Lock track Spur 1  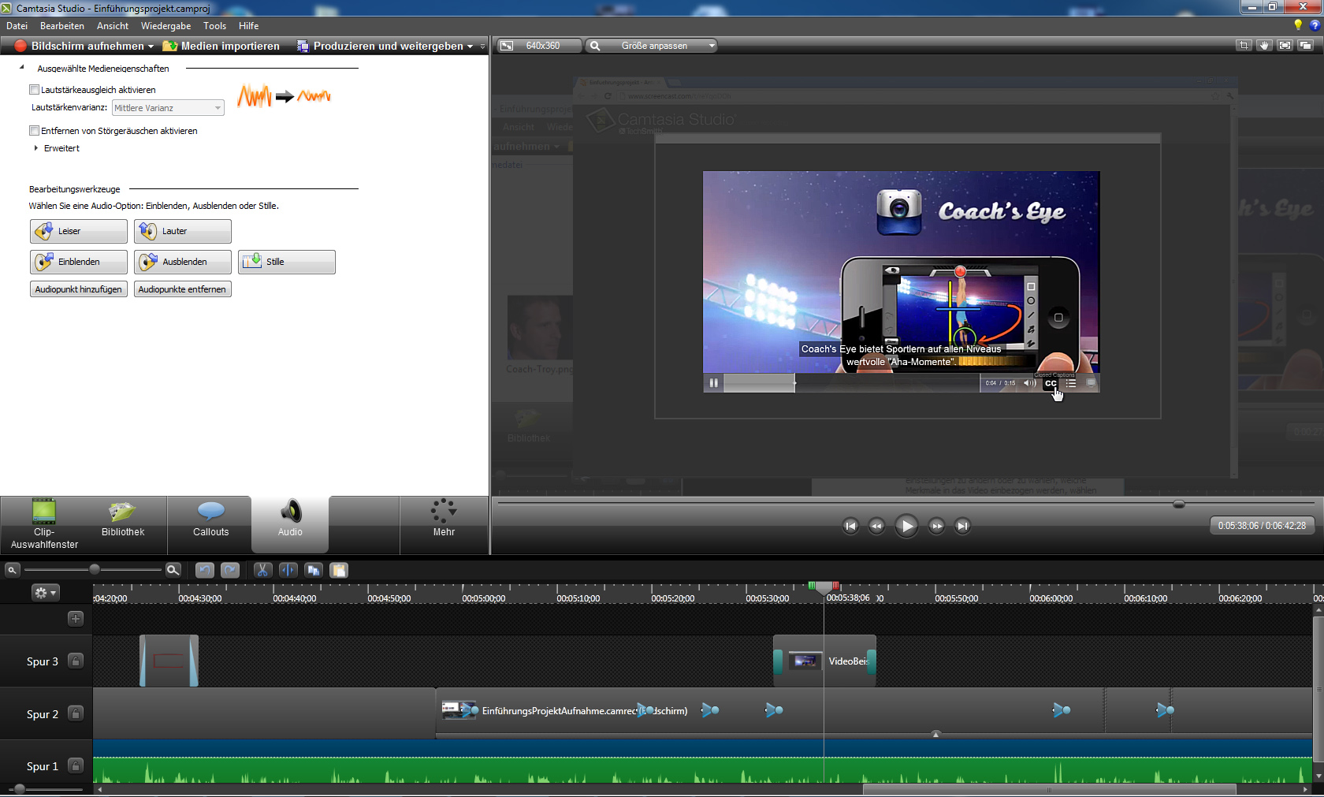tap(76, 765)
